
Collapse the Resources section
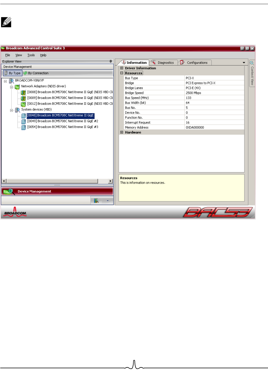[x=122, y=73]
